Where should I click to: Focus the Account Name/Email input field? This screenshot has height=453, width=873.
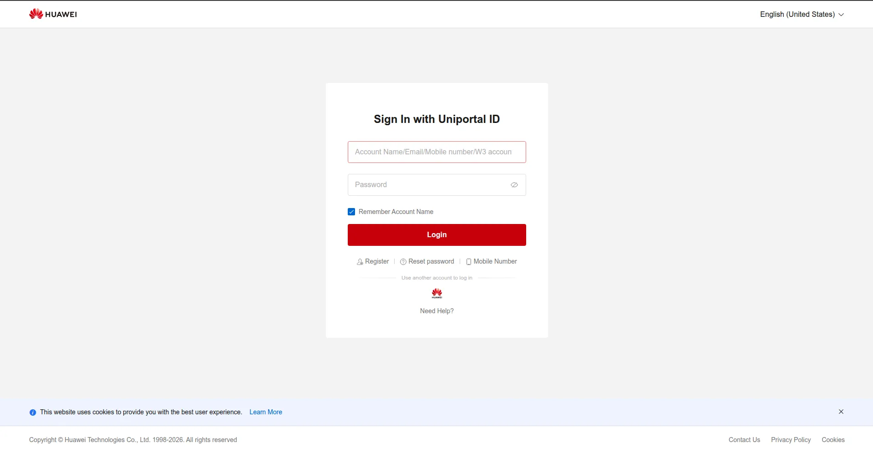click(x=436, y=152)
